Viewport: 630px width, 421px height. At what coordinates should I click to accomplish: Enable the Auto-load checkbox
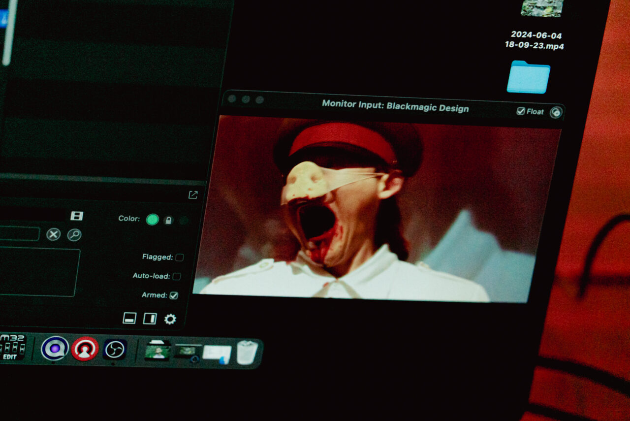point(176,276)
